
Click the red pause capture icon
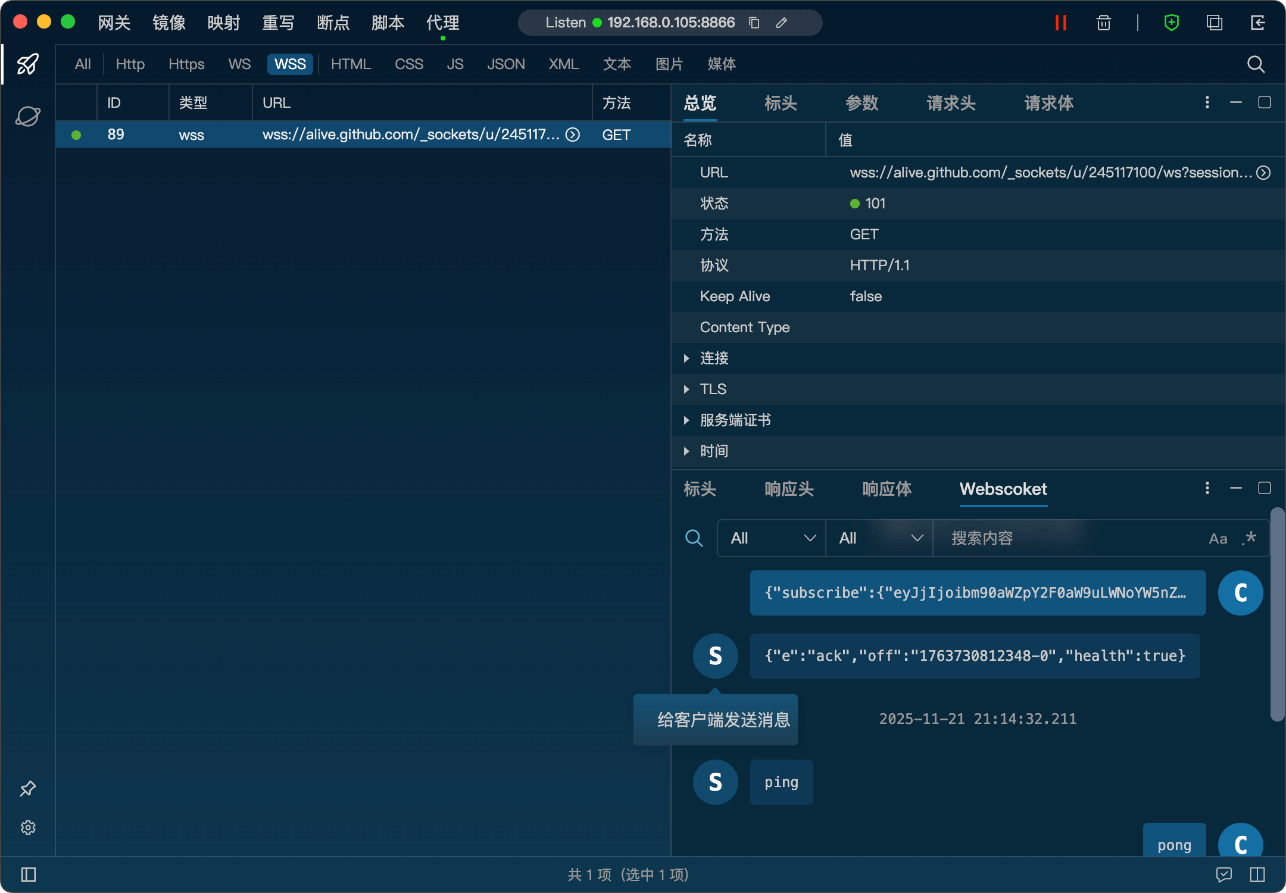[1060, 23]
